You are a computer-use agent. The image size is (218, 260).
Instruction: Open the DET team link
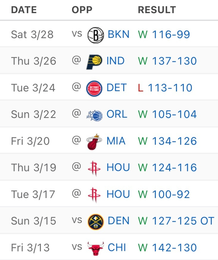pos(116,88)
